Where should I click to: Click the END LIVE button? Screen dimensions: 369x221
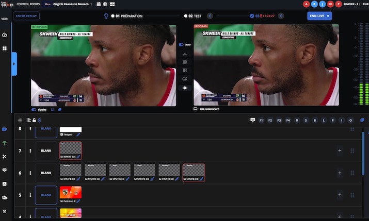click(x=319, y=16)
